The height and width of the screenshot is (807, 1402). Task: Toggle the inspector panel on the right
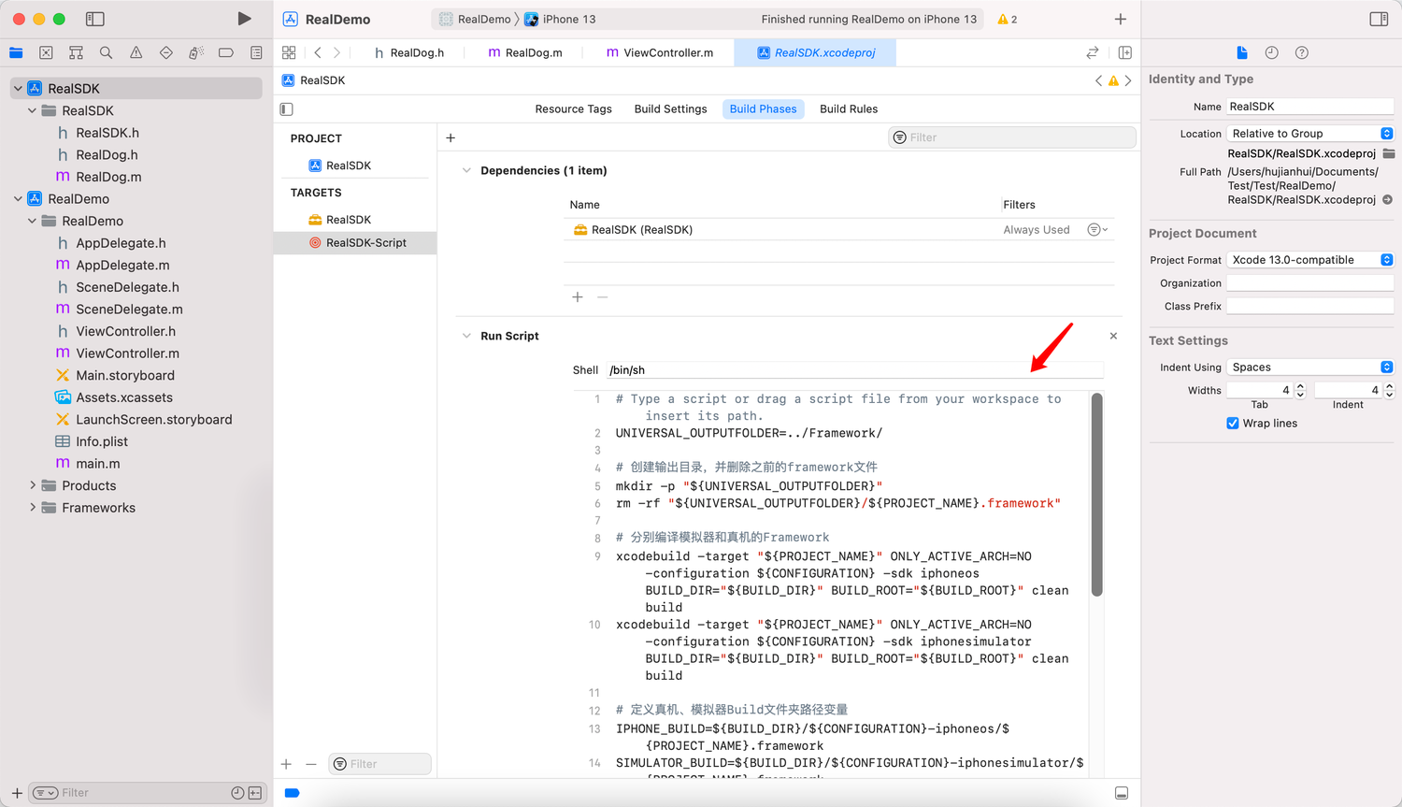(1379, 19)
